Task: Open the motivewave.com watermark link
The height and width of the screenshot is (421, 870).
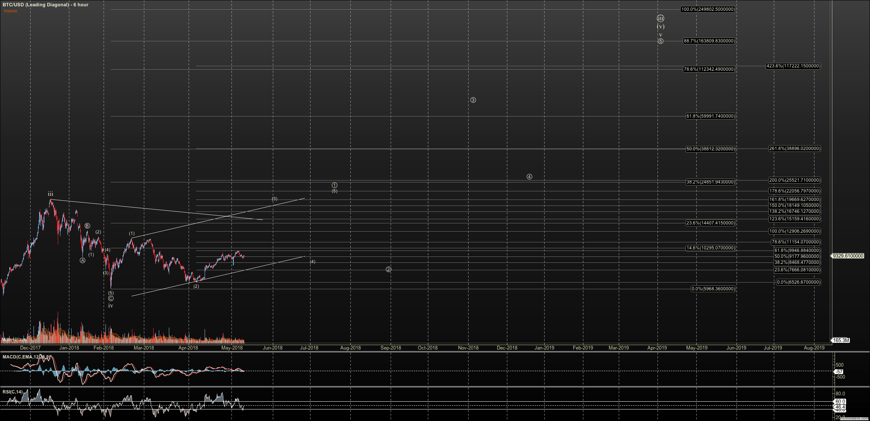Action: click(854, 418)
